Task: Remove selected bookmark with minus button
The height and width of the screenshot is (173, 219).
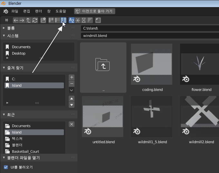Action: 72,84
